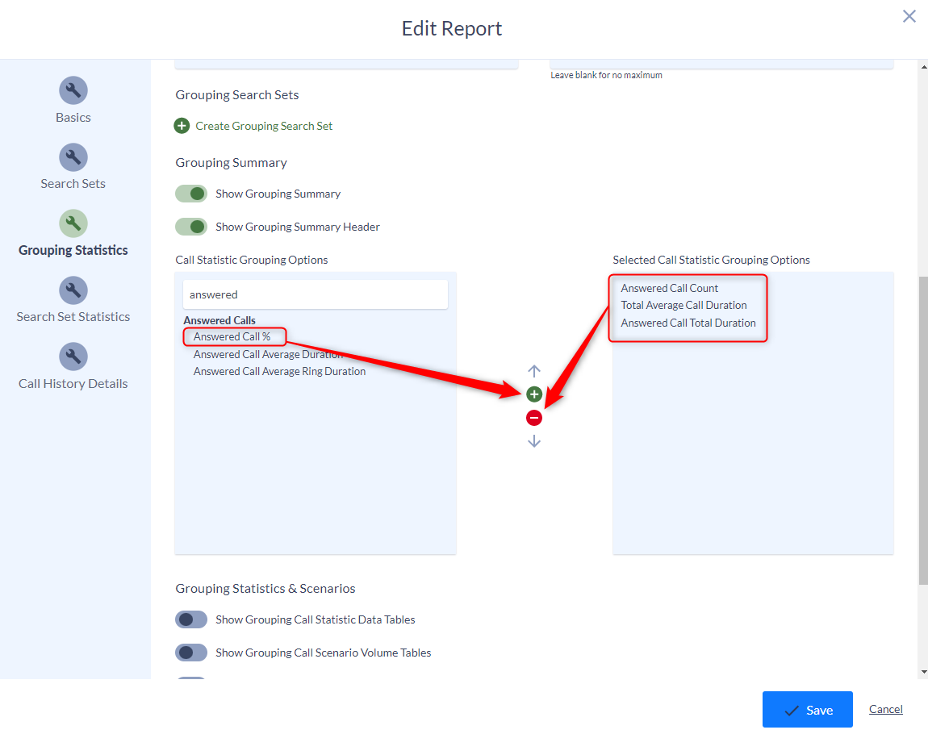Select Total Average Call Duration in selected options
This screenshot has width=928, height=734.
coord(683,306)
